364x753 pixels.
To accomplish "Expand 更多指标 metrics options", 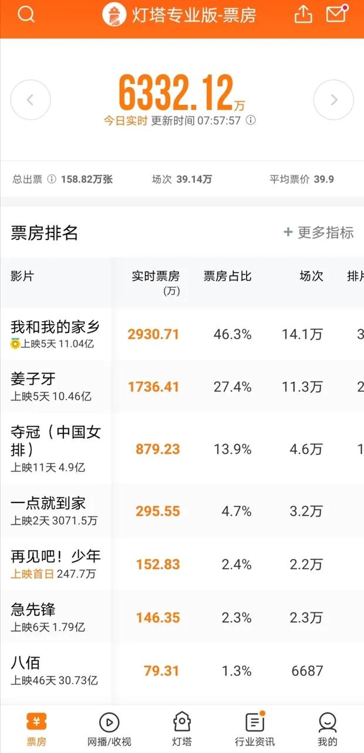I will pos(318,232).
